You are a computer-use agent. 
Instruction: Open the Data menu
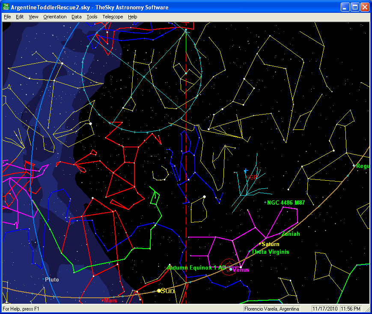pos(77,17)
